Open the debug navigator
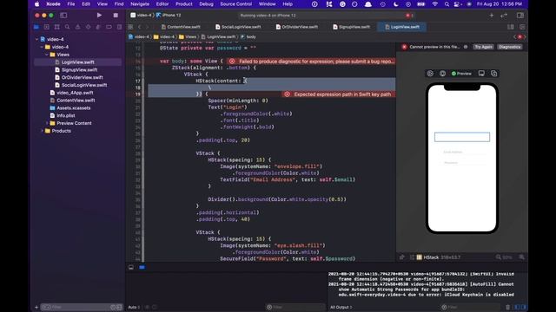The height and width of the screenshot is (312, 556). click(x=98, y=27)
